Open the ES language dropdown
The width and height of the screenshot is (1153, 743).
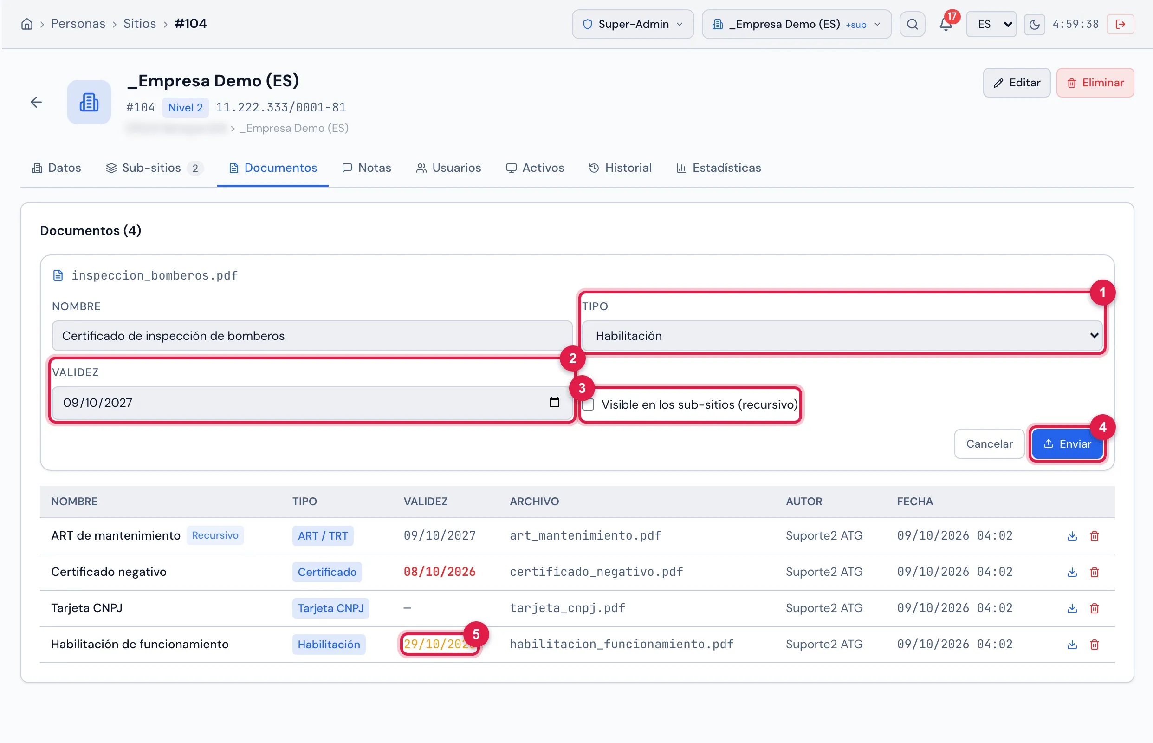click(991, 24)
